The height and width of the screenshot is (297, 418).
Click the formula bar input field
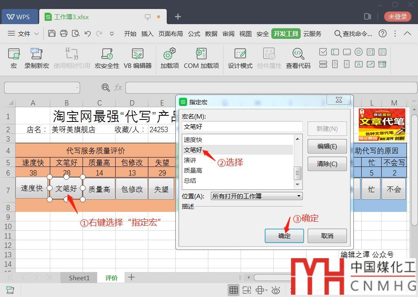(271, 88)
